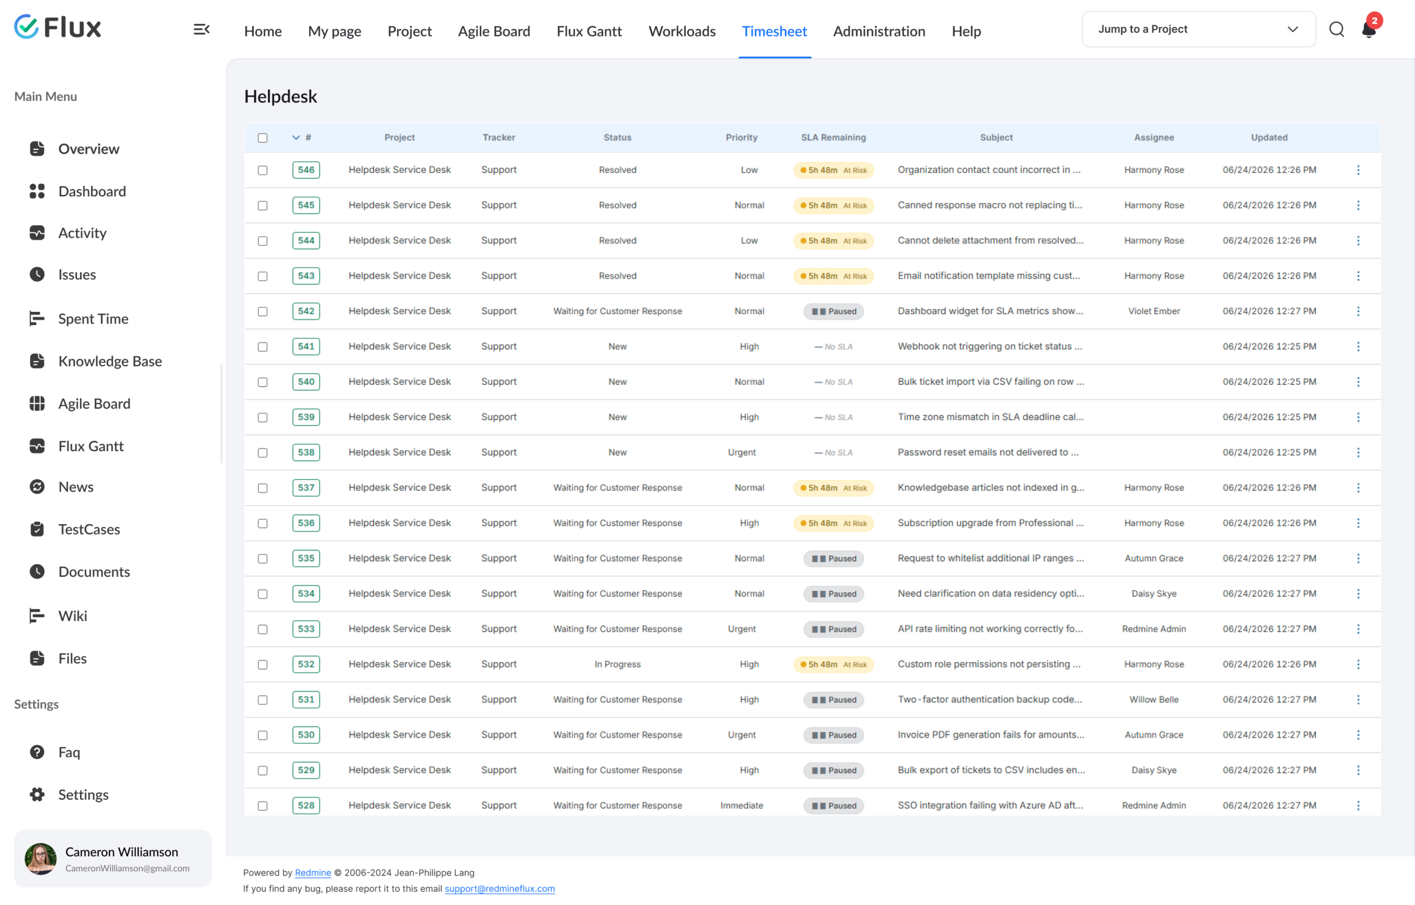
Task: Open the Settings gear icon in the sidebar
Action: click(37, 794)
